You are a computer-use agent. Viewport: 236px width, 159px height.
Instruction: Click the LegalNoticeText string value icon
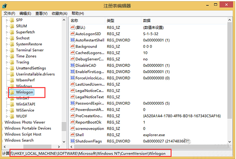tap(72, 97)
